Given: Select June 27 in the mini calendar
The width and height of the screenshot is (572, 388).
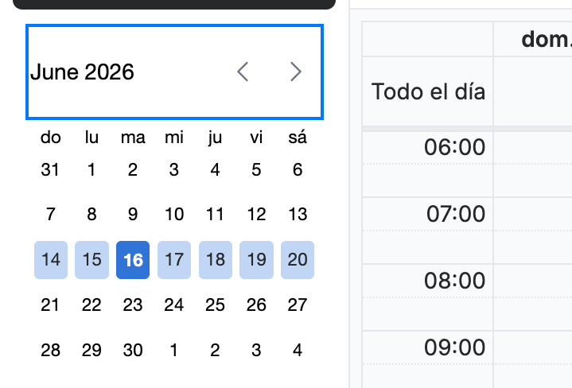Looking at the screenshot, I should pos(298,305).
